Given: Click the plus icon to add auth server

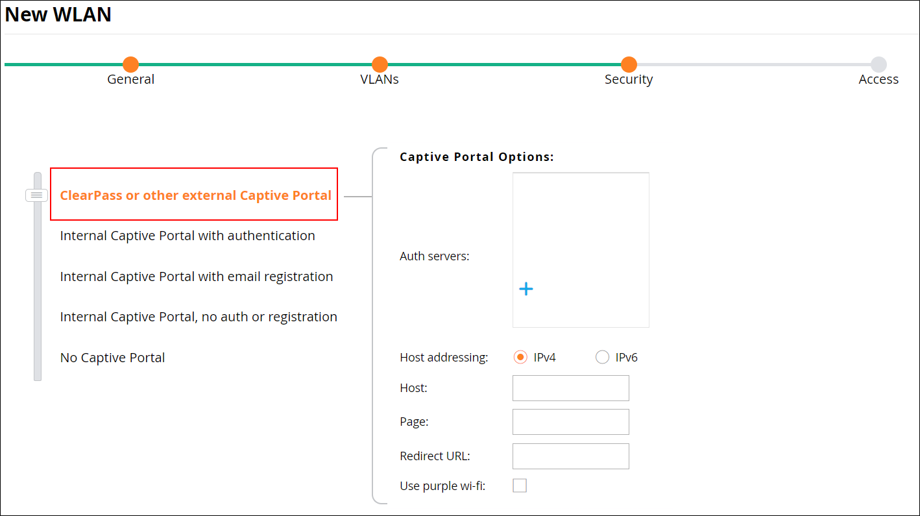Looking at the screenshot, I should pos(526,288).
